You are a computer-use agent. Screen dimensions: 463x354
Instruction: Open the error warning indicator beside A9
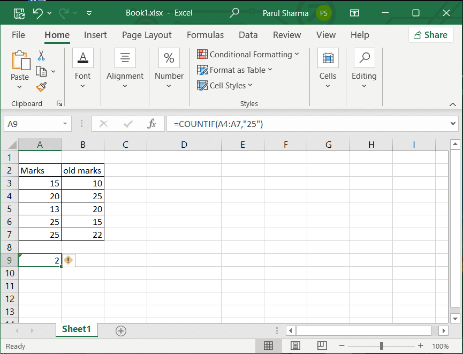pos(68,260)
